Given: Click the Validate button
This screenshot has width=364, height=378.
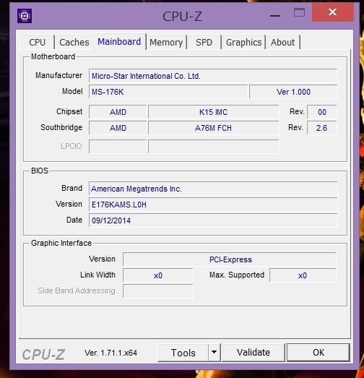Looking at the screenshot, I should 253,353.
